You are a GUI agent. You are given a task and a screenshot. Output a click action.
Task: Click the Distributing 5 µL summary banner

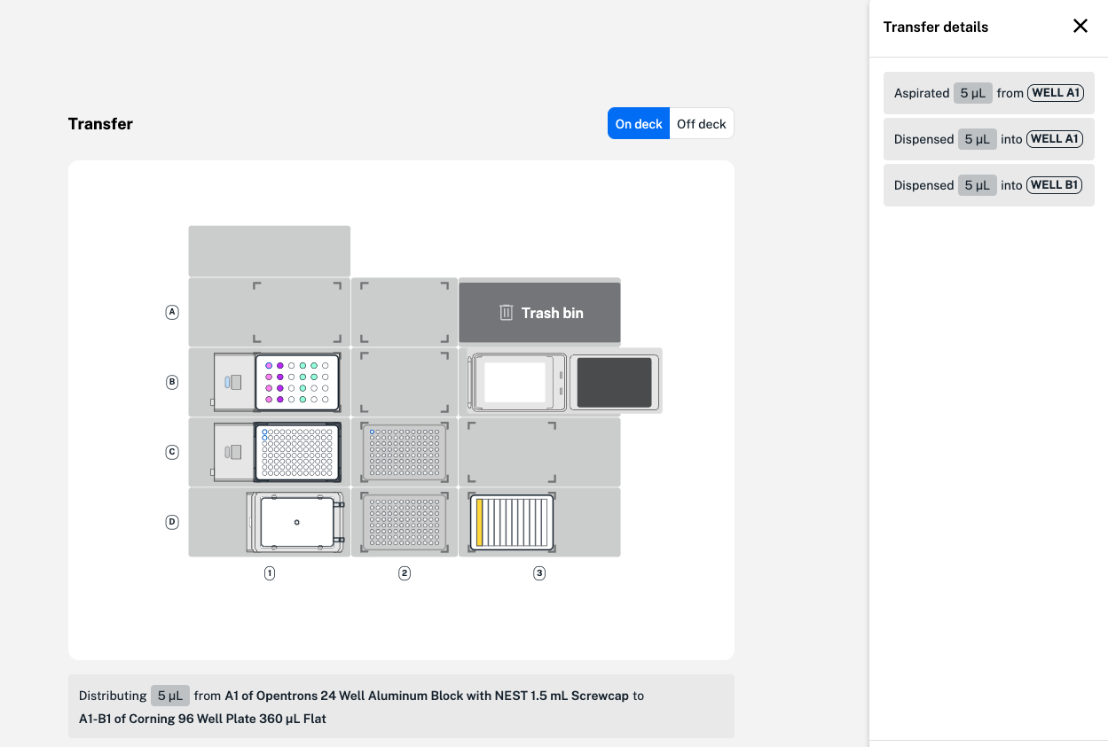401,706
